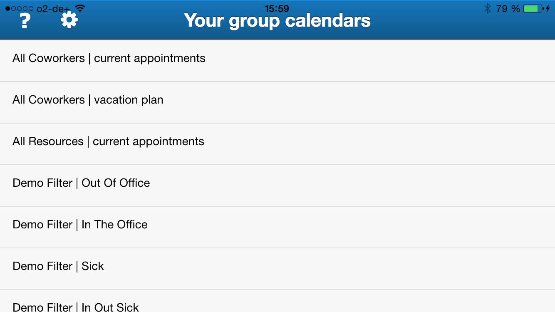Tap the o2-de+ carrier label
This screenshot has width=555, height=312.
tap(53, 9)
